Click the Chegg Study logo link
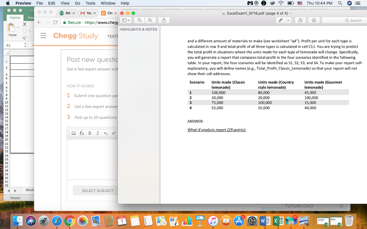The width and height of the screenshot is (367, 229). tap(75, 36)
